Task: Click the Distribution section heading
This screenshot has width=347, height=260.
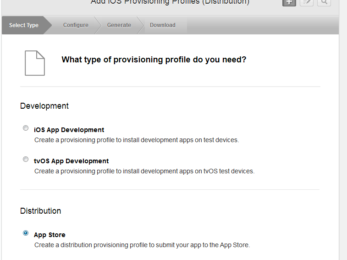Action: 40,211
